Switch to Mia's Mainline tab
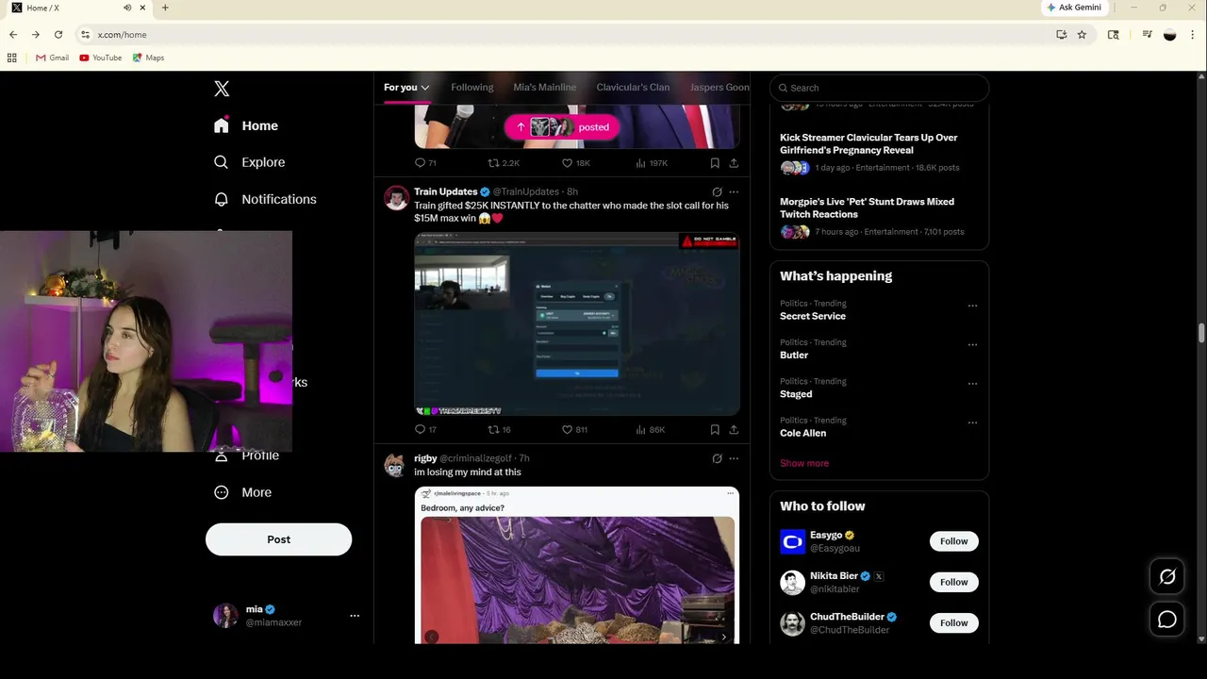The width and height of the screenshot is (1207, 679). (544, 87)
